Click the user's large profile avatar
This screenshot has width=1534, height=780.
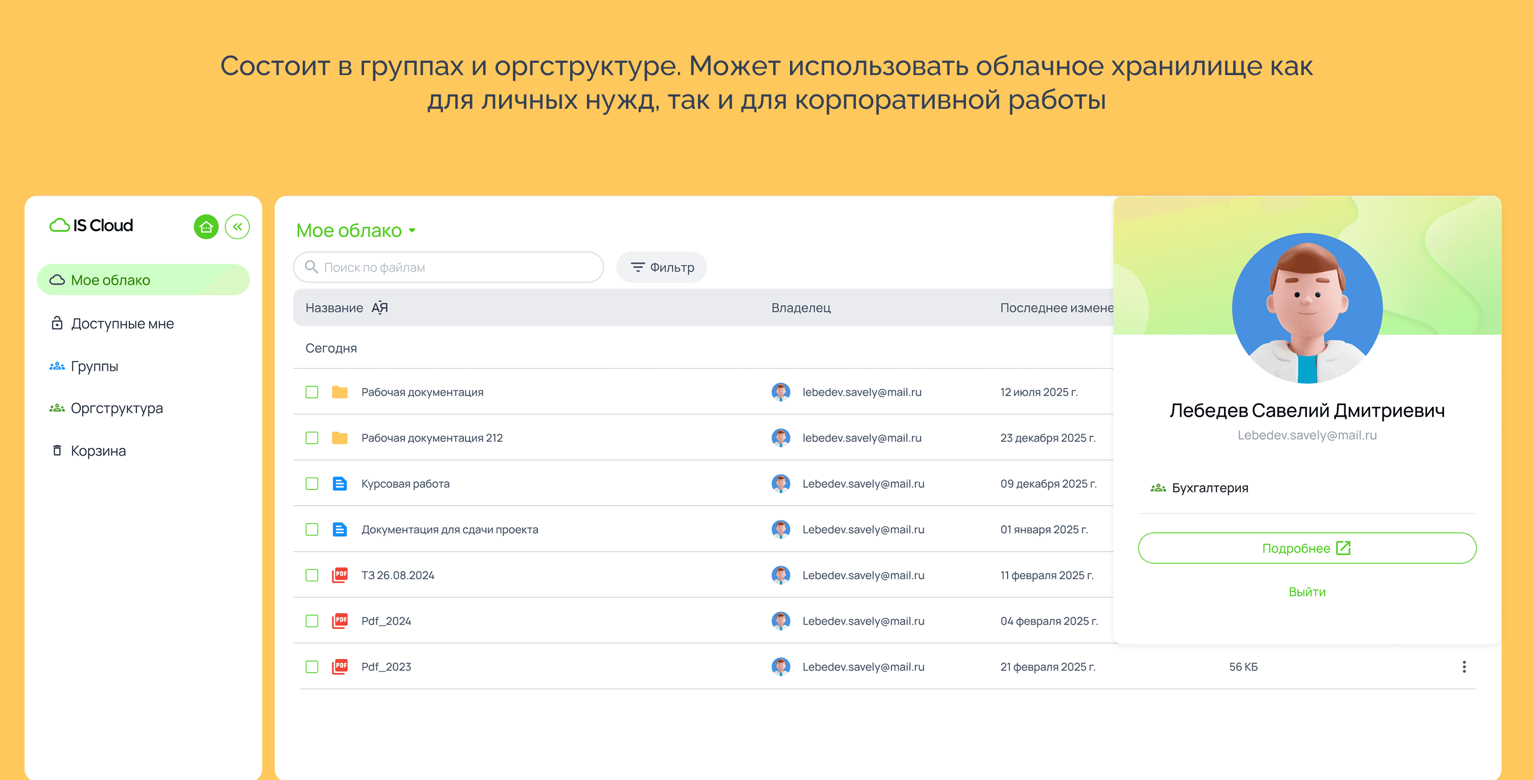(x=1306, y=308)
